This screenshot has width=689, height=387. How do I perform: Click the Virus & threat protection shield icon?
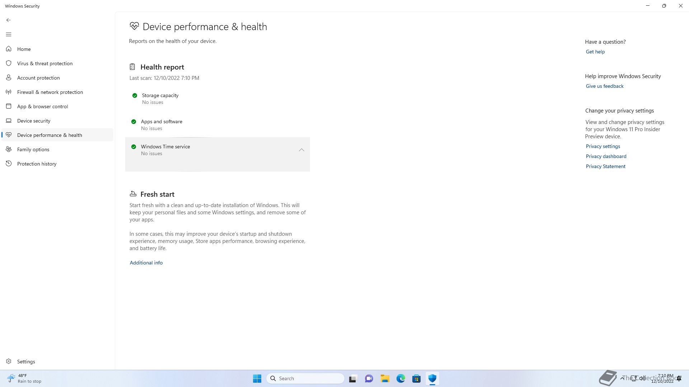(9, 63)
